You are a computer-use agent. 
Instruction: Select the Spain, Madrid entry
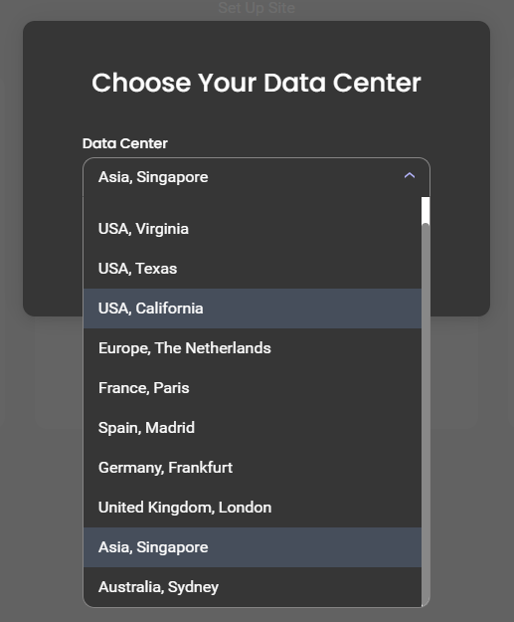click(253, 428)
